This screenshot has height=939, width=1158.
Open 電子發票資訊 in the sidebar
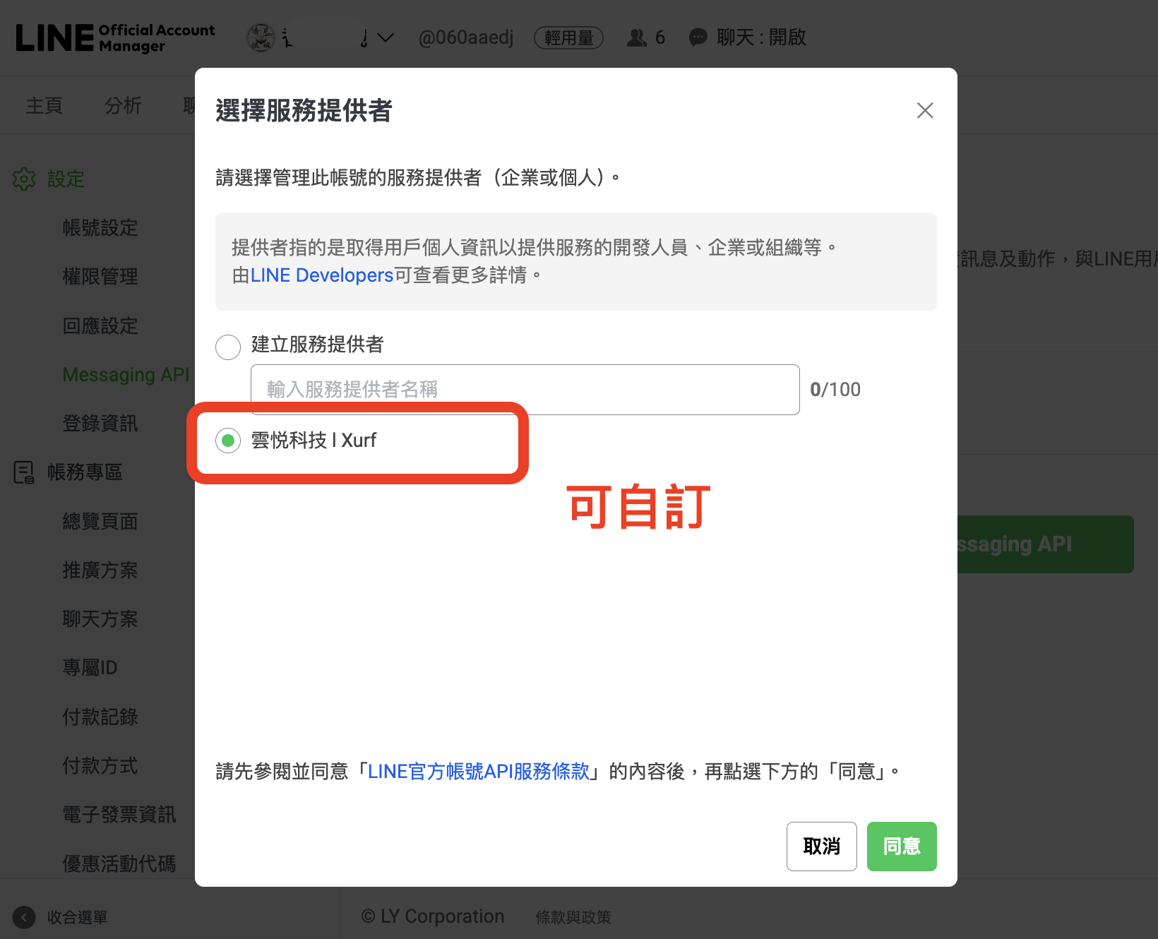(x=119, y=814)
